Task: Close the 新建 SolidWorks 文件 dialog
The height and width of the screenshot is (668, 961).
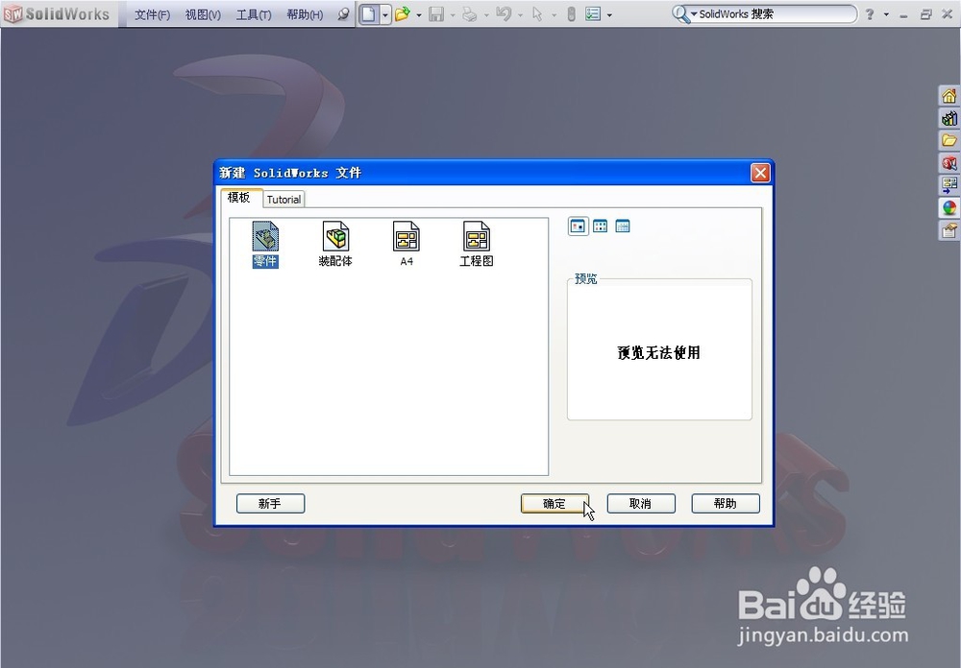Action: (760, 173)
